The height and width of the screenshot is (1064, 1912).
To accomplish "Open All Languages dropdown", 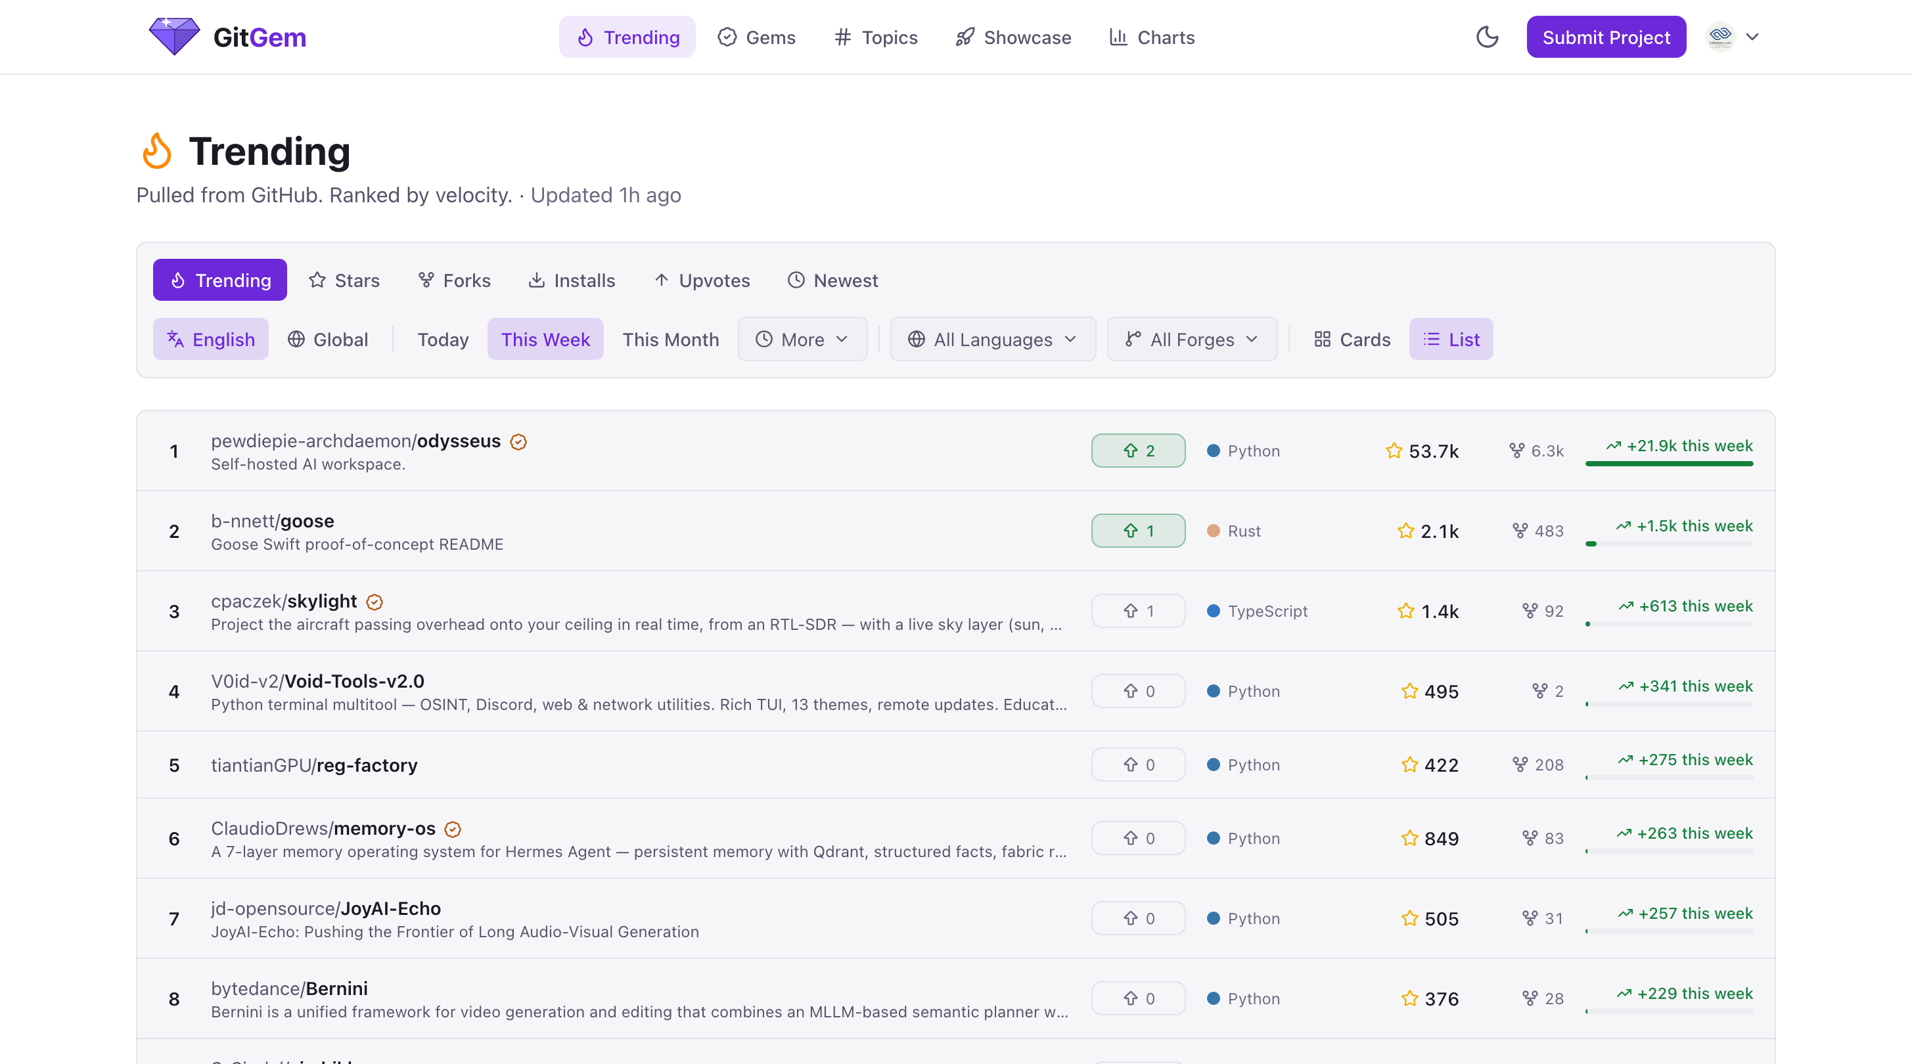I will (x=993, y=339).
